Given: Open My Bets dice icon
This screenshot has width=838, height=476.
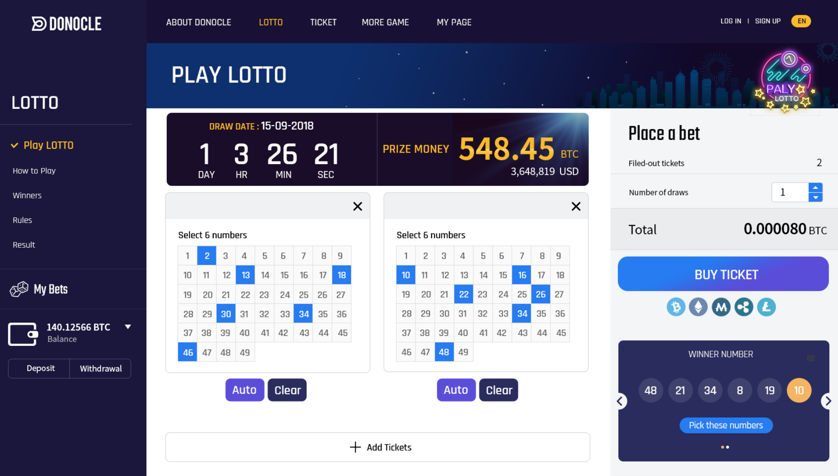Looking at the screenshot, I should pos(19,289).
